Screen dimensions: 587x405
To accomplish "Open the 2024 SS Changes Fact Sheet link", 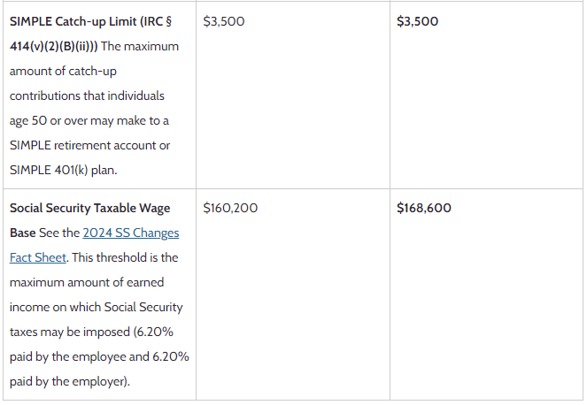I will [x=131, y=233].
